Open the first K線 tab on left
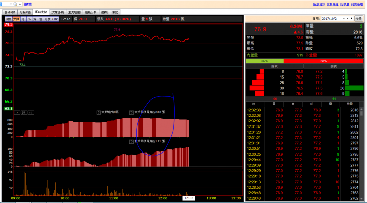 (x=10, y=12)
